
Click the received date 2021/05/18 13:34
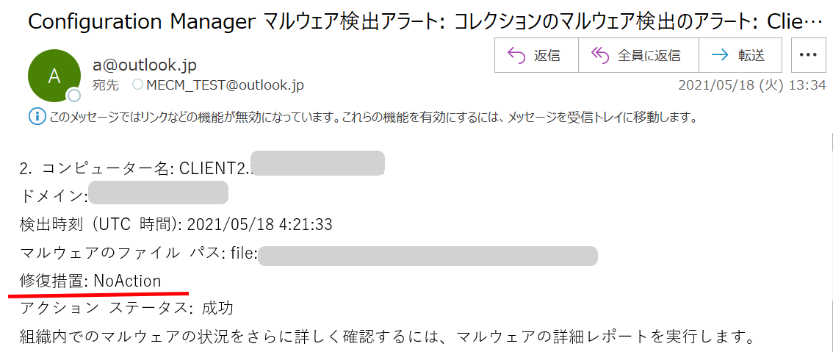(x=752, y=85)
